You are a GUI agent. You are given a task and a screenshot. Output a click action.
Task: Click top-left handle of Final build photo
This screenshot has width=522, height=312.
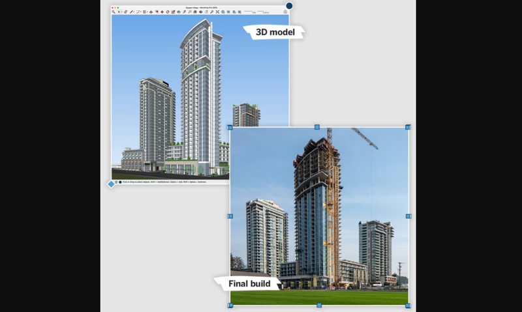click(x=230, y=127)
